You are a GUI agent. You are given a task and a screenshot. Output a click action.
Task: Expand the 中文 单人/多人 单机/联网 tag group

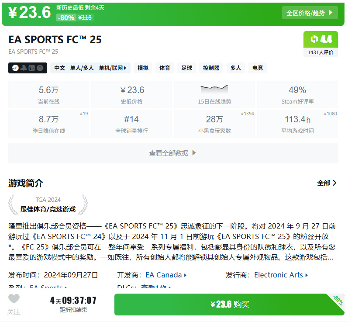coord(90,68)
